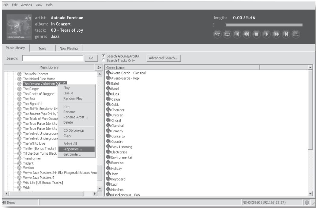316x208 pixels.
Task: Click the Jazz genre icon
Action: pyautogui.click(x=109, y=174)
